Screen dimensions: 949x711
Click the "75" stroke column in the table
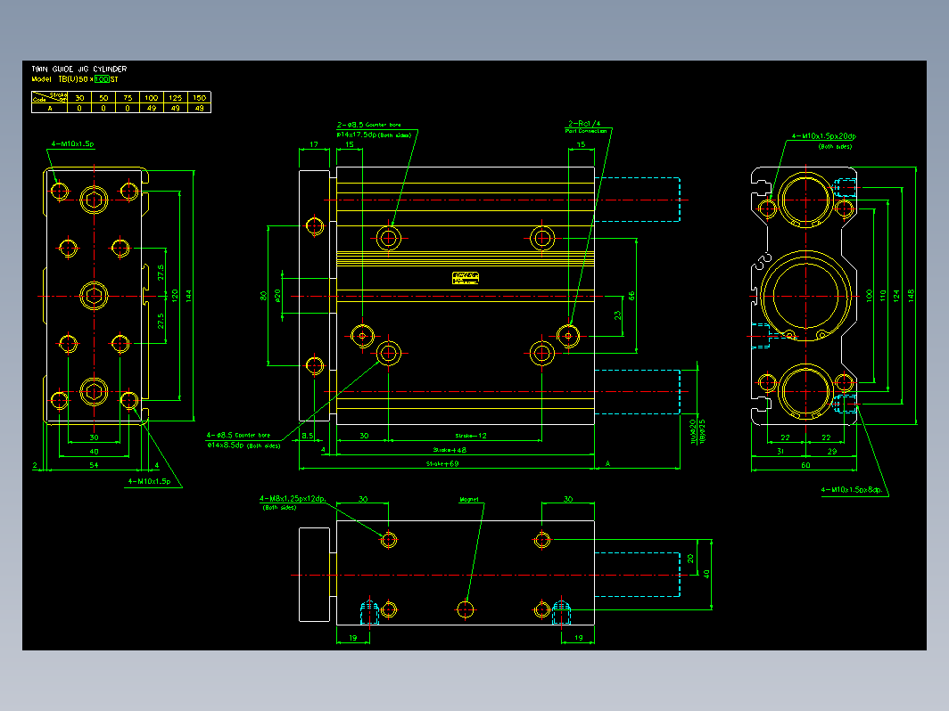coord(127,98)
